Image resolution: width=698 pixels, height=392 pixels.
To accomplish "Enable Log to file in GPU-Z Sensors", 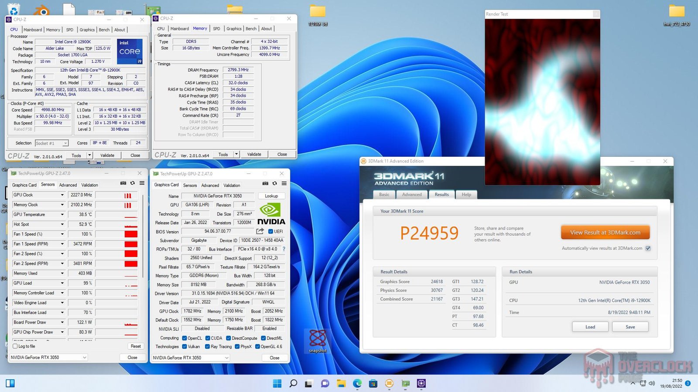I will 14,346.
